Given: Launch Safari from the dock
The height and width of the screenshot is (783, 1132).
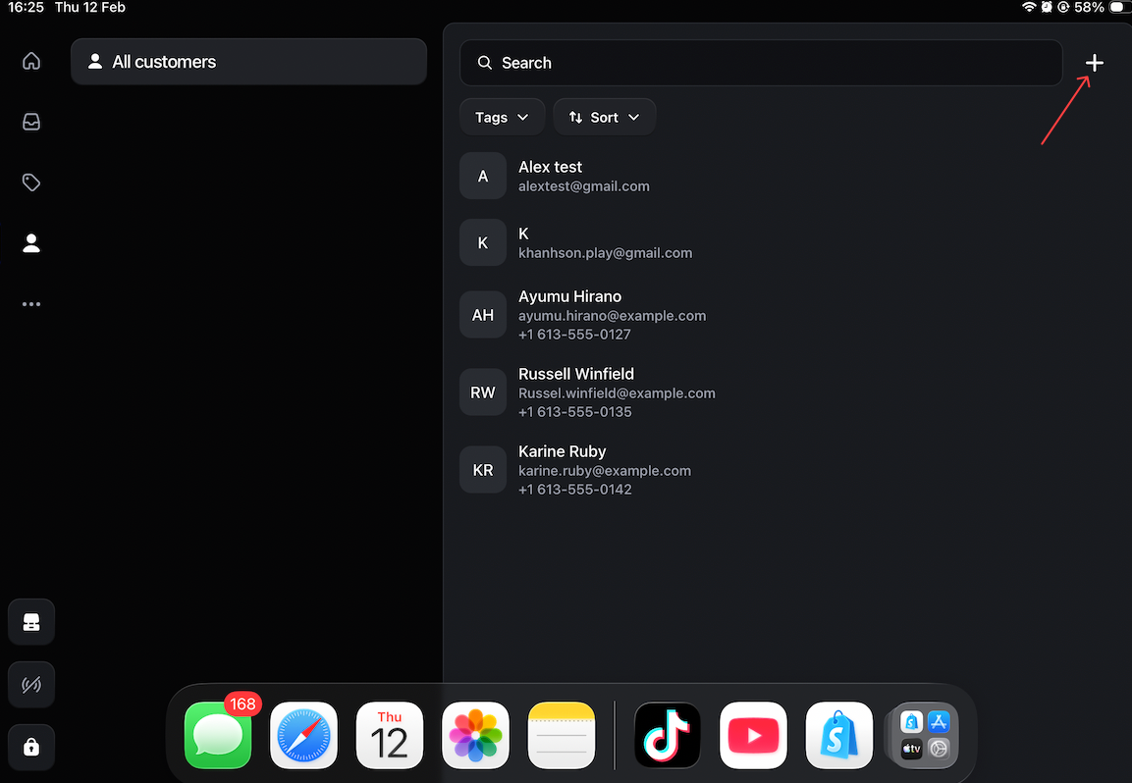Looking at the screenshot, I should pyautogui.click(x=304, y=736).
